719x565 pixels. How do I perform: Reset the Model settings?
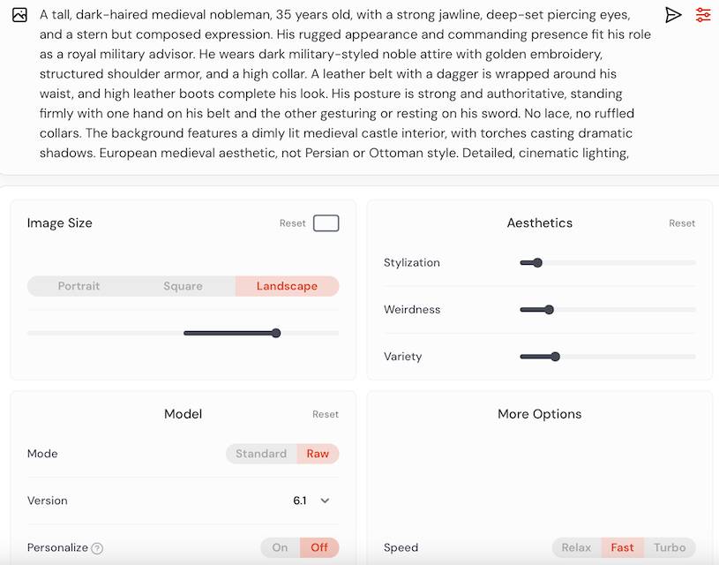(326, 414)
